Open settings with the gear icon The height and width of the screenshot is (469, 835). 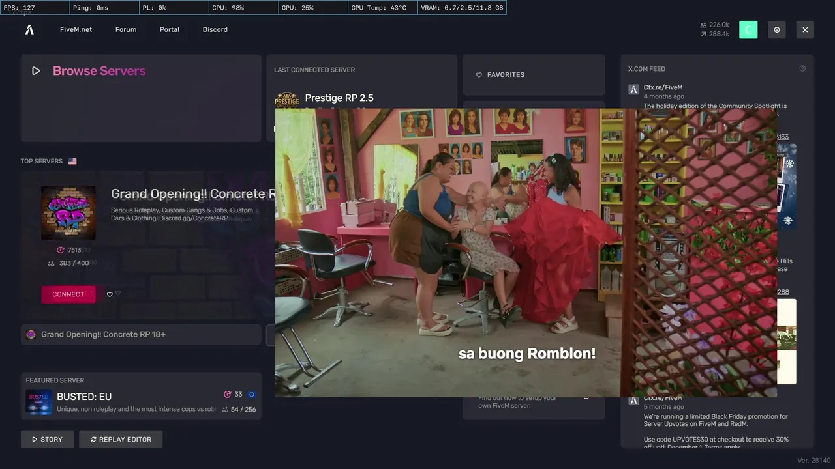776,29
